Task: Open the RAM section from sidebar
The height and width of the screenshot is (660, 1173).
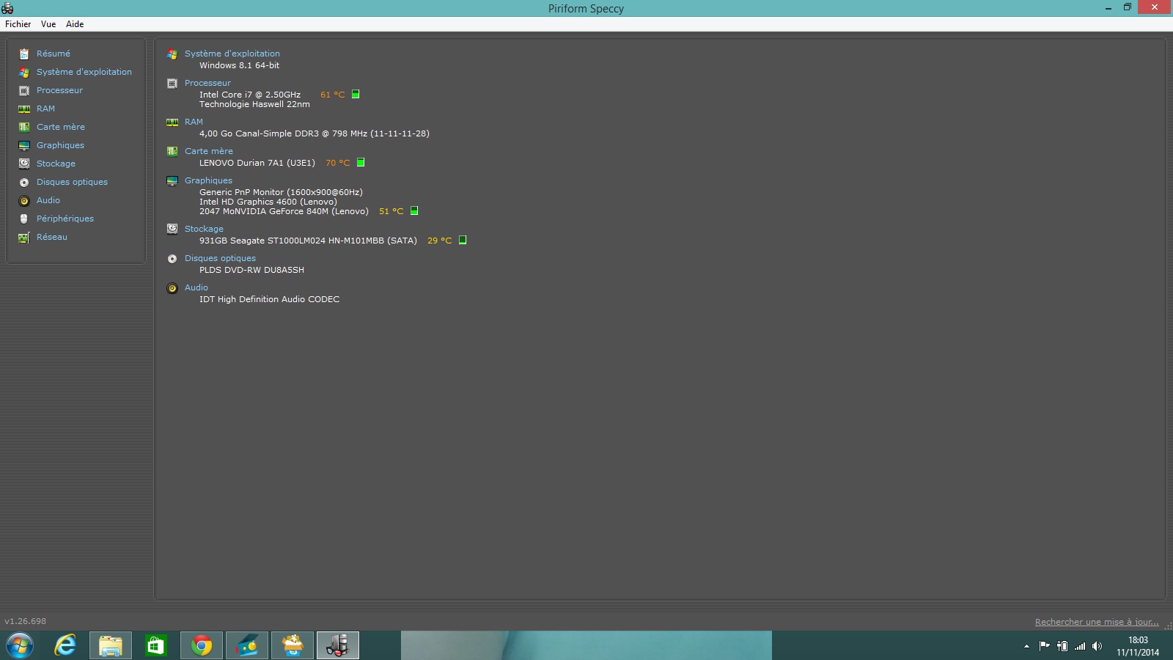Action: [x=45, y=109]
